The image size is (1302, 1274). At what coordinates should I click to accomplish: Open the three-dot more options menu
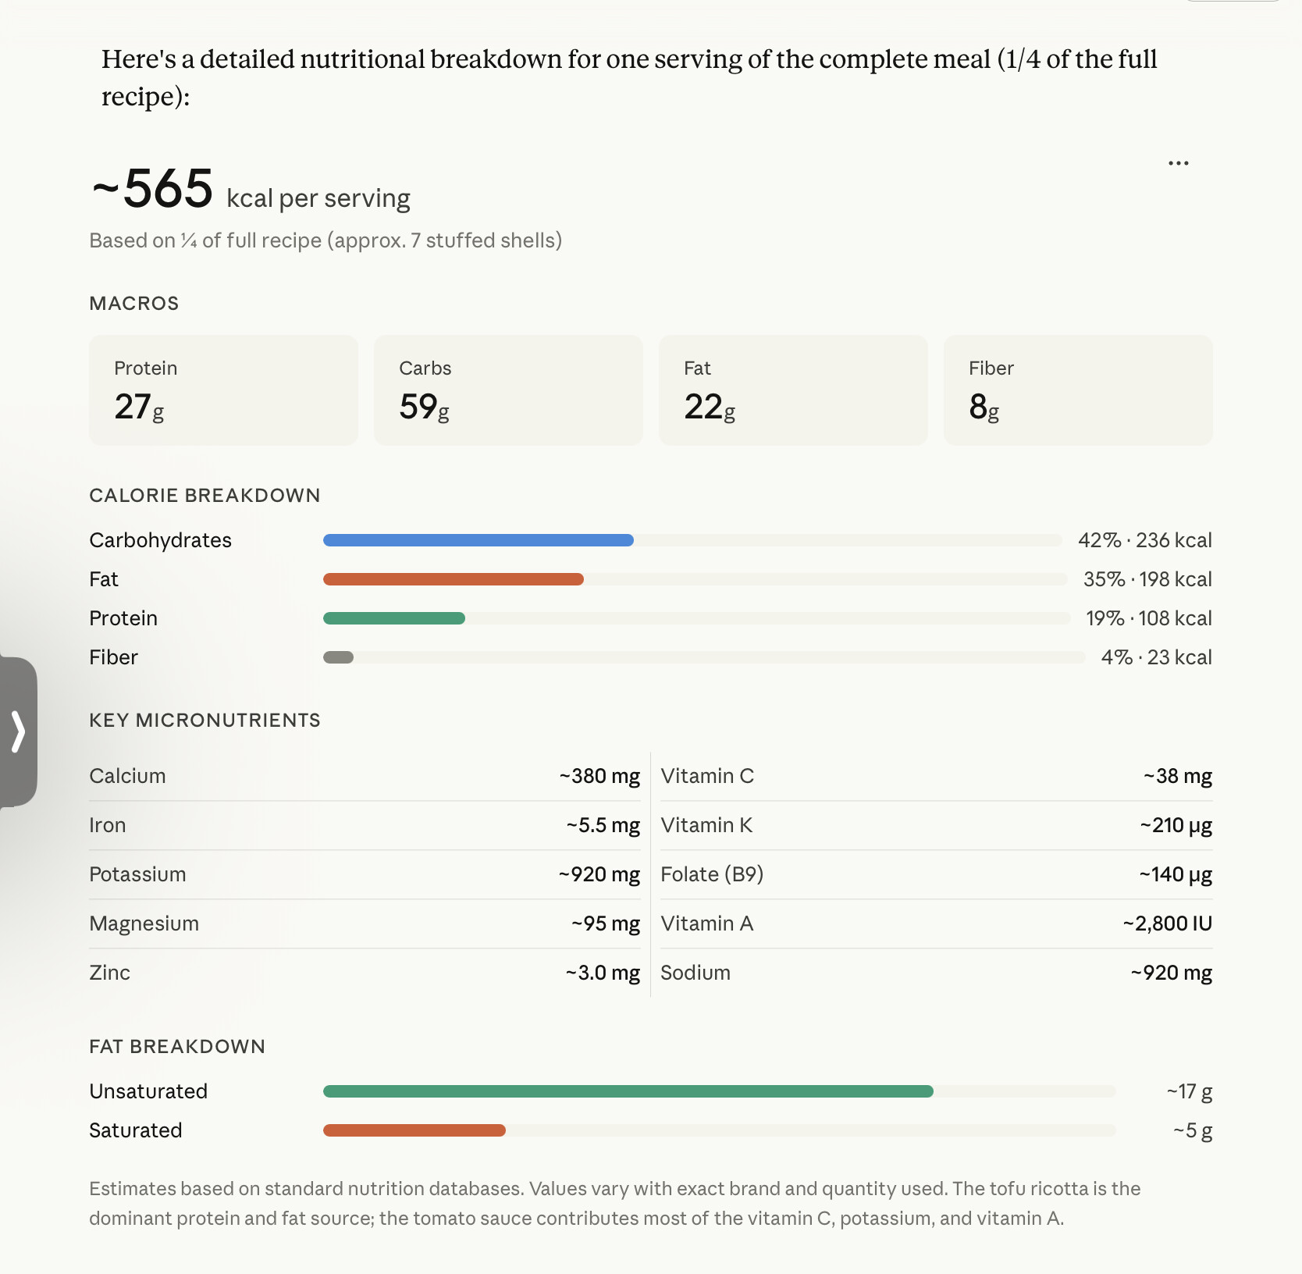(x=1178, y=163)
